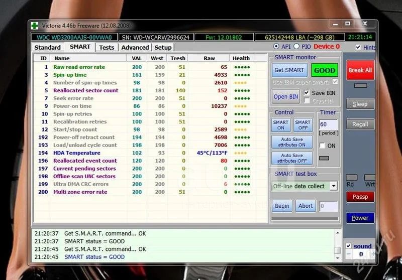Click the Sleep button
Image resolution: width=402 pixels, height=280 pixels.
360,104
